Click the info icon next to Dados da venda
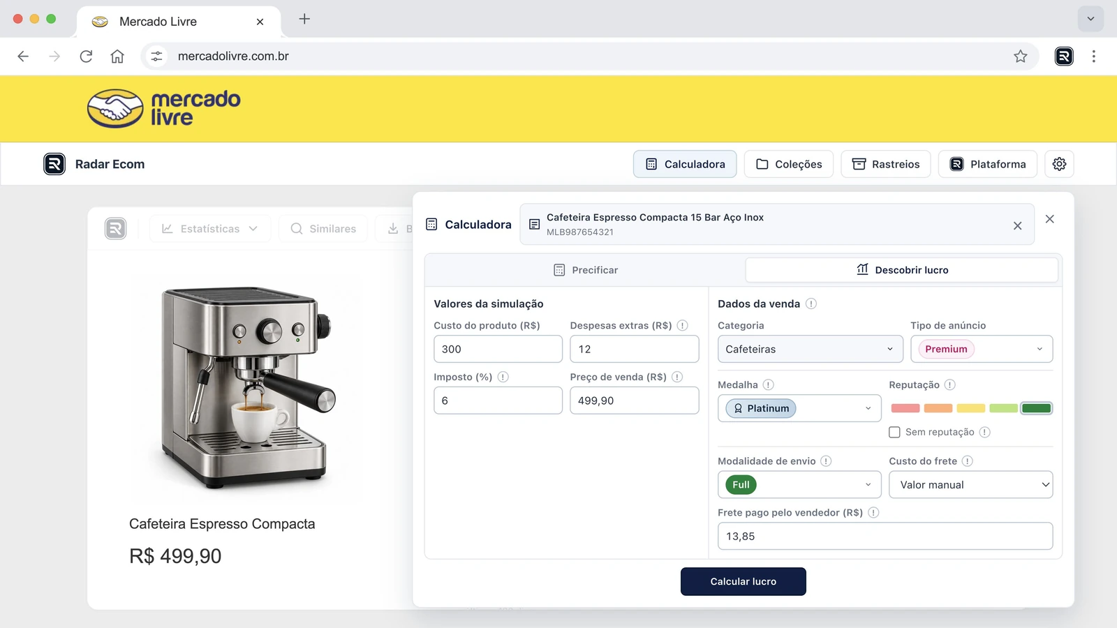1117x628 pixels. pyautogui.click(x=811, y=304)
